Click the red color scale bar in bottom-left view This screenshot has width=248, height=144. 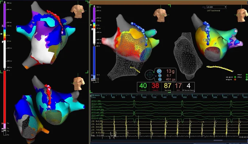click(x=5, y=97)
